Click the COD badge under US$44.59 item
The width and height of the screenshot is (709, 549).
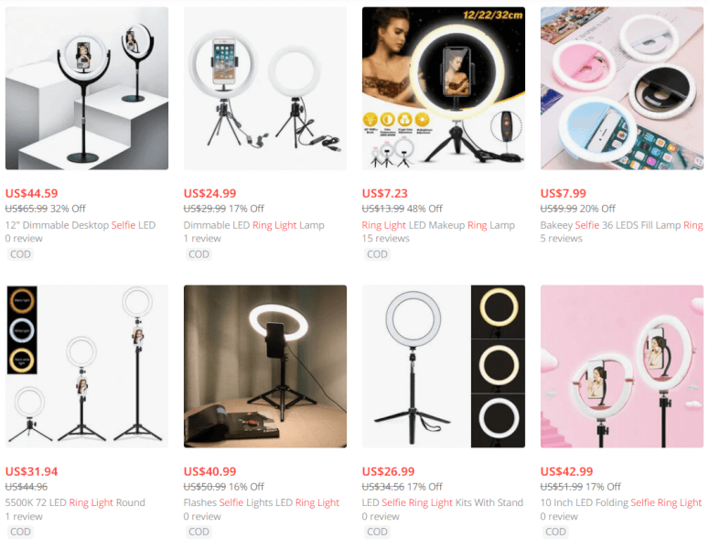pyautogui.click(x=20, y=254)
